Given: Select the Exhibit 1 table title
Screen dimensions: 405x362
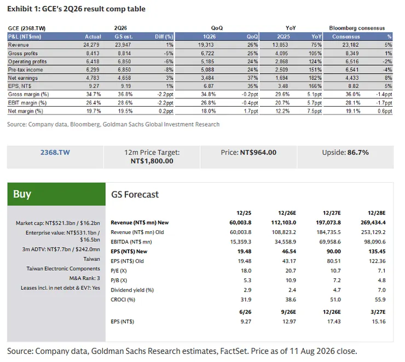Looking at the screenshot, I should coord(76,9).
